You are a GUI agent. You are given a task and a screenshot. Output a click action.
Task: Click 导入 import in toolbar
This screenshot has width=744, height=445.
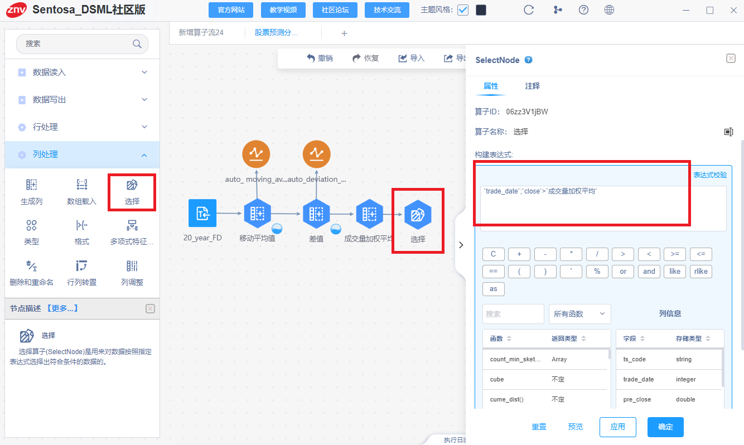412,58
